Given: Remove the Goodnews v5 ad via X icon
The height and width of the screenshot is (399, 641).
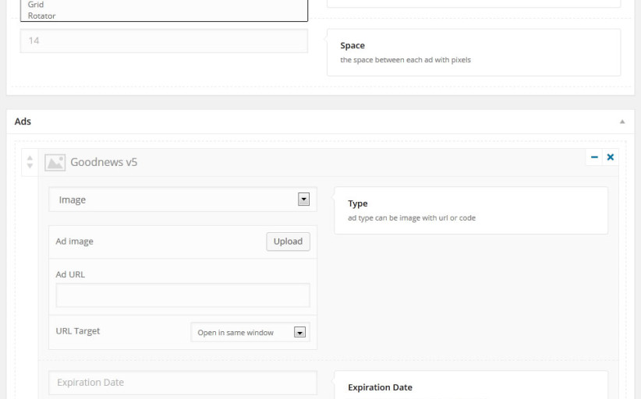Looking at the screenshot, I should (x=611, y=157).
